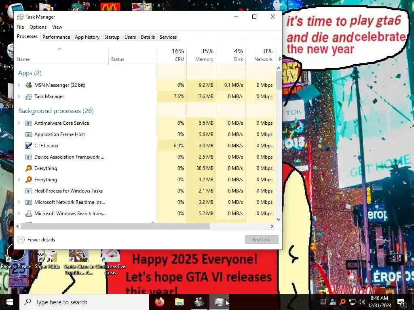This screenshot has height=310, width=414.
Task: Select the Background processes (26) group header
Action: coord(56,111)
